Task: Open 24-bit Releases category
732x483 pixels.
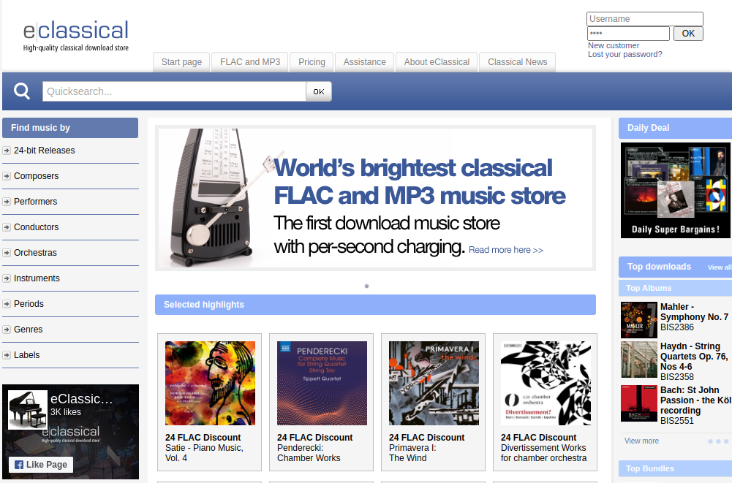Action: point(45,151)
